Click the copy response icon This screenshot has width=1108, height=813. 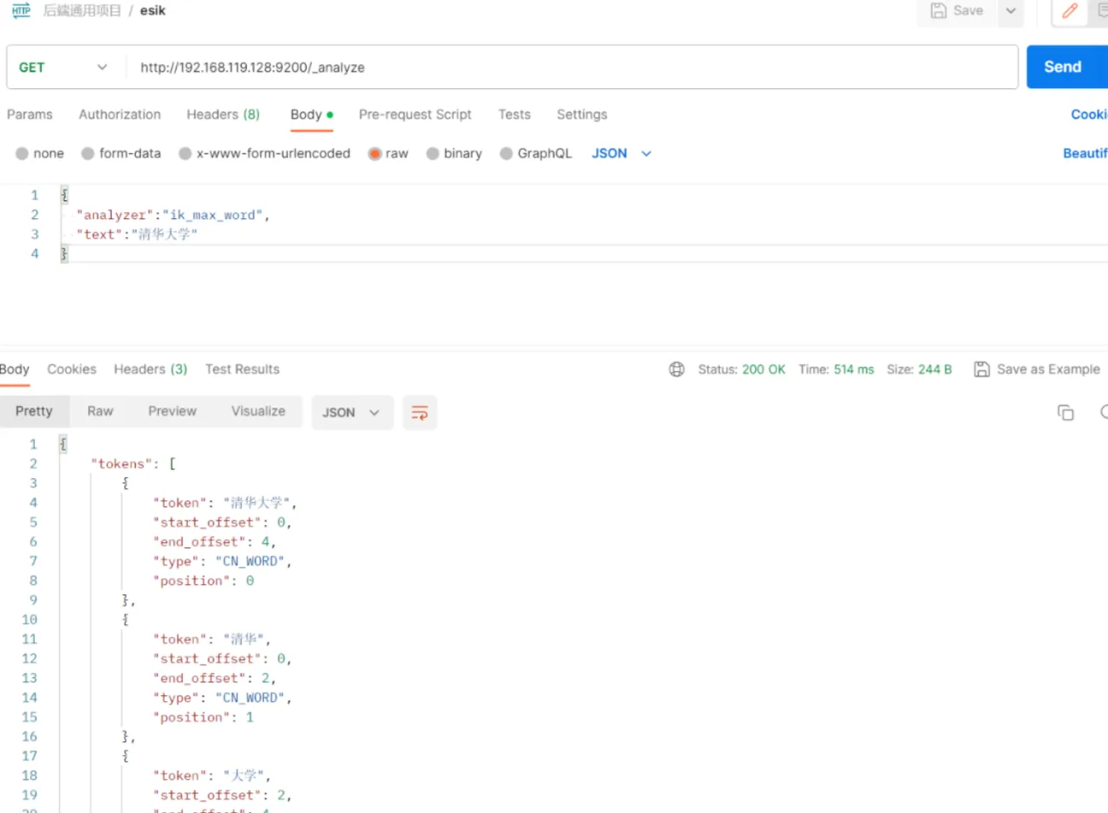[x=1065, y=413]
